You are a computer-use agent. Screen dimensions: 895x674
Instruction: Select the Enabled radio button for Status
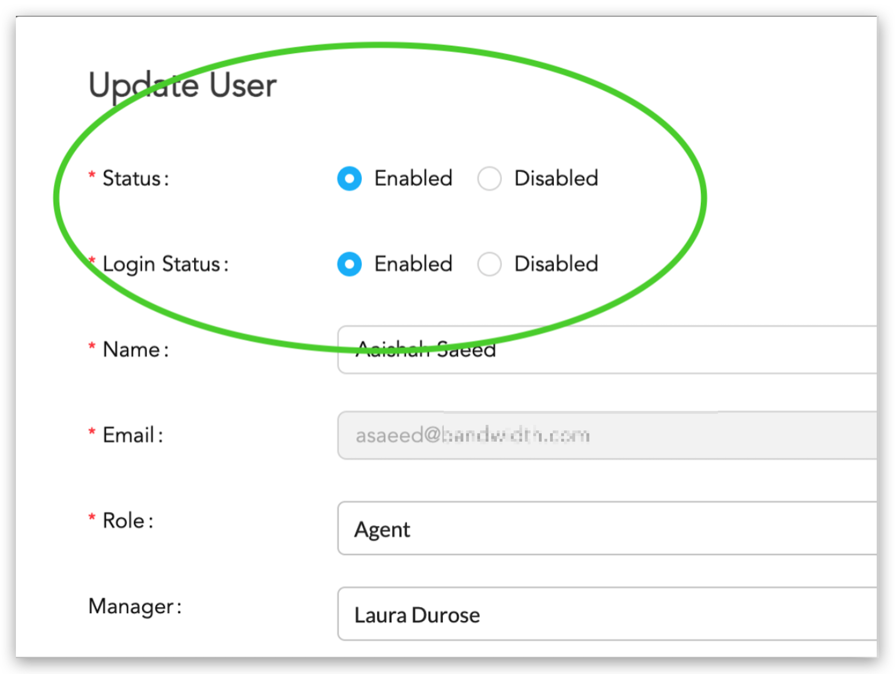pos(349,178)
